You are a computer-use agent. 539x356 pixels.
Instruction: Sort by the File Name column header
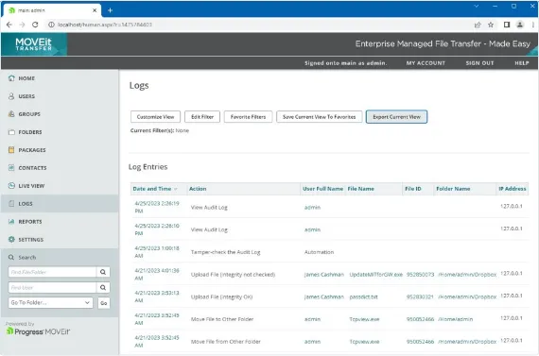360,189
